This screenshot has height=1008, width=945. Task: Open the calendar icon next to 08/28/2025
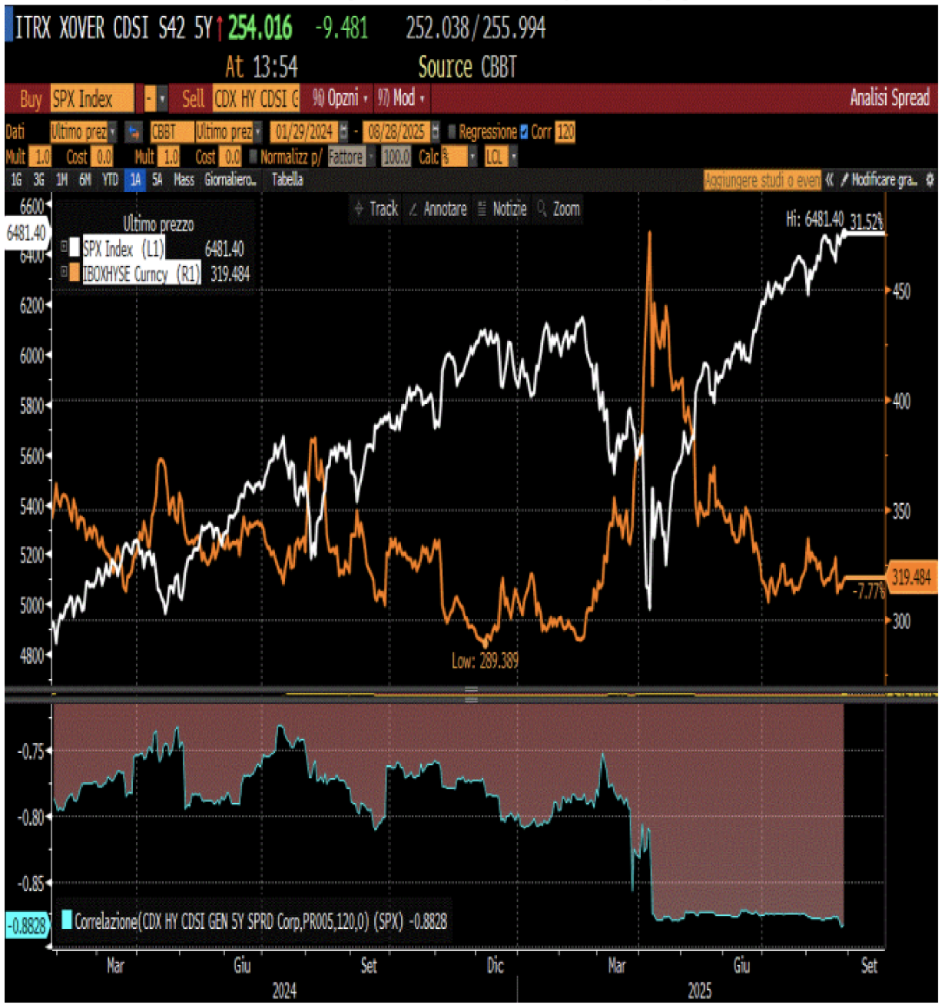[x=436, y=132]
